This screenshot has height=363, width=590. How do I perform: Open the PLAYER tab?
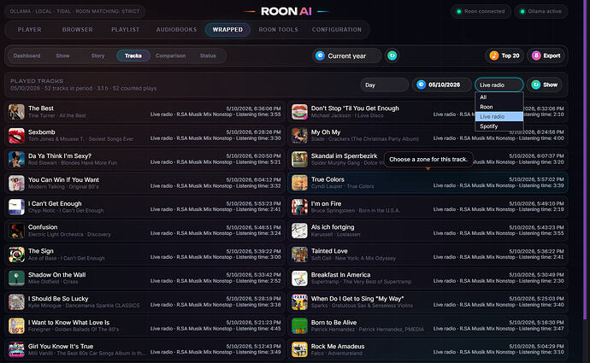[29, 30]
